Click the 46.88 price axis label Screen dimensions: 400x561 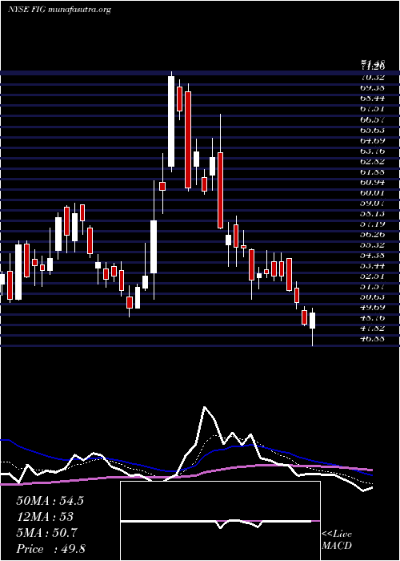pyautogui.click(x=373, y=340)
